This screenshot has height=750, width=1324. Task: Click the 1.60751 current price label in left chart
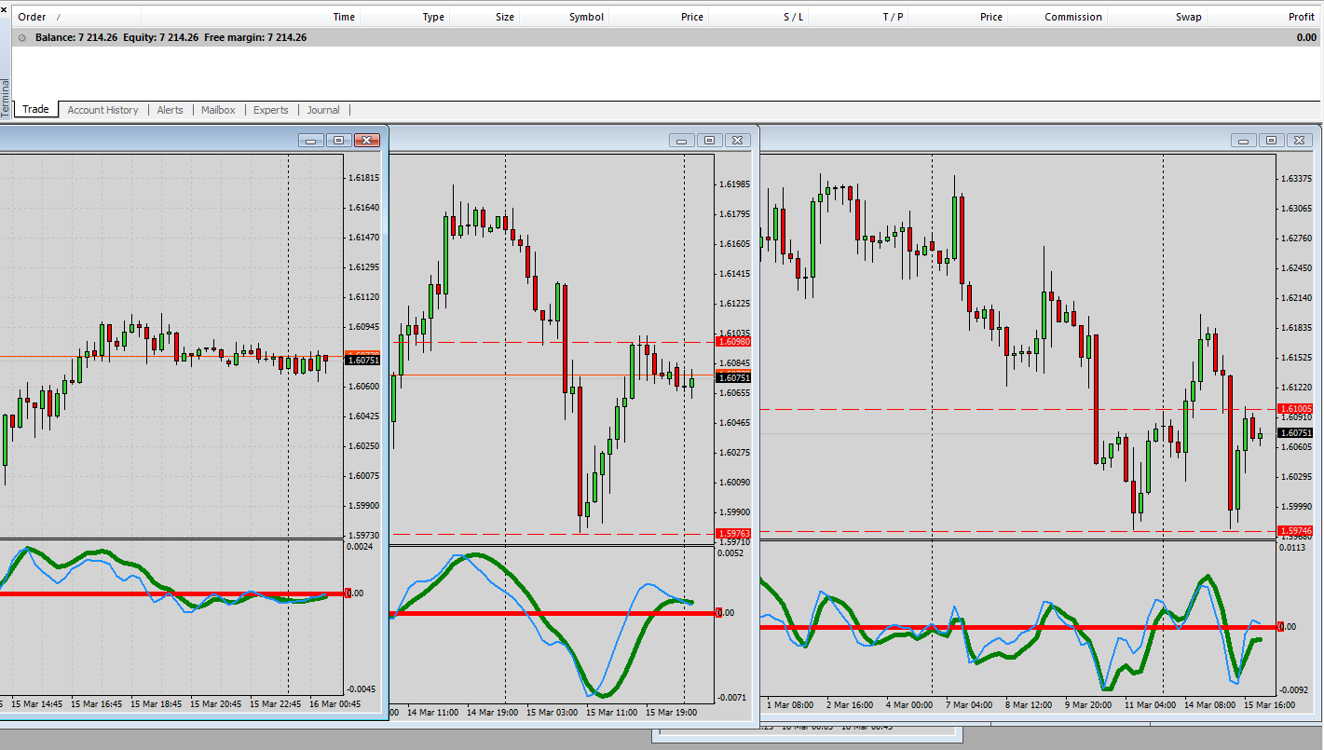click(x=362, y=360)
